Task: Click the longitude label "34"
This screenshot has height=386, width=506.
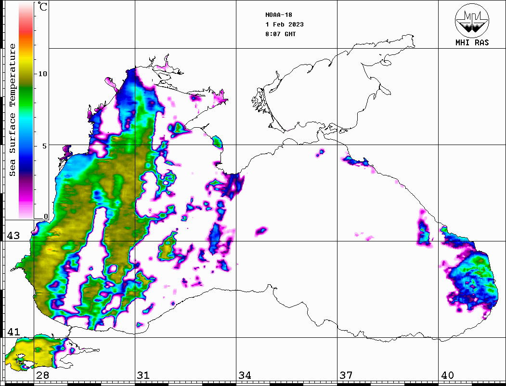Action: pos(245,375)
